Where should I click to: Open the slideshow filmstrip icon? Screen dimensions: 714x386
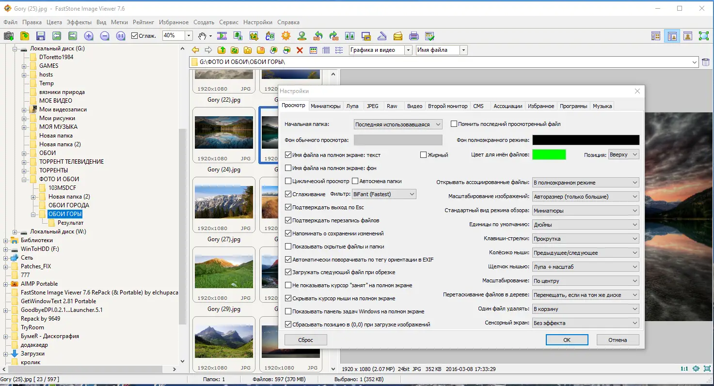click(222, 35)
